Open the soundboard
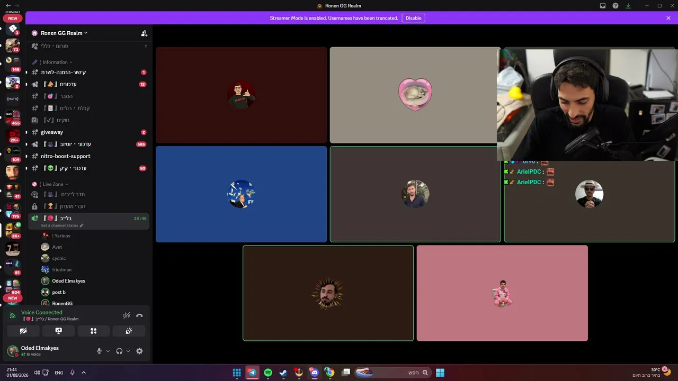This screenshot has width=678, height=381. [x=129, y=331]
